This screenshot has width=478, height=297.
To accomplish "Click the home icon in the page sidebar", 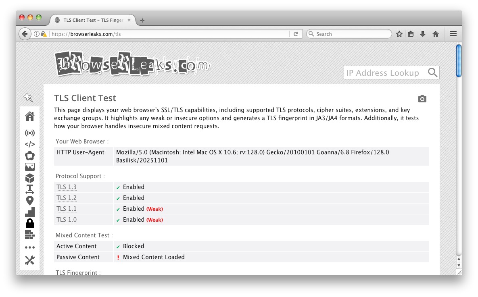I will (30, 116).
